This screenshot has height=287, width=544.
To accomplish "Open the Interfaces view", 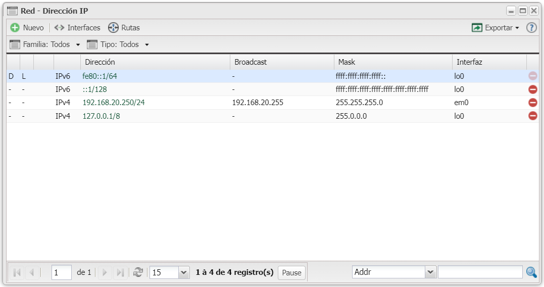I will pyautogui.click(x=77, y=28).
